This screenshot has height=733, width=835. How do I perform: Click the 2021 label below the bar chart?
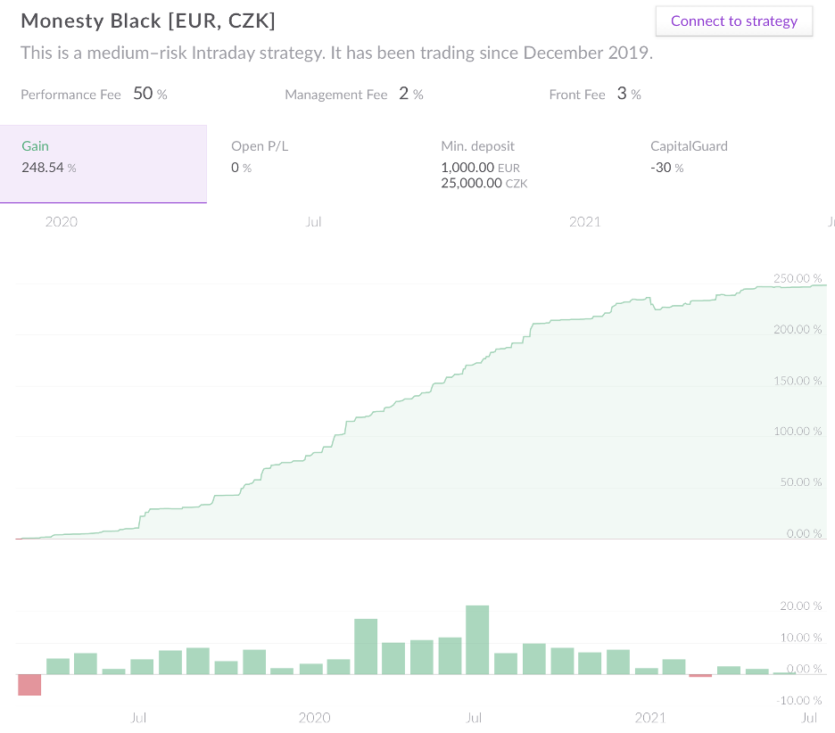coord(650,718)
